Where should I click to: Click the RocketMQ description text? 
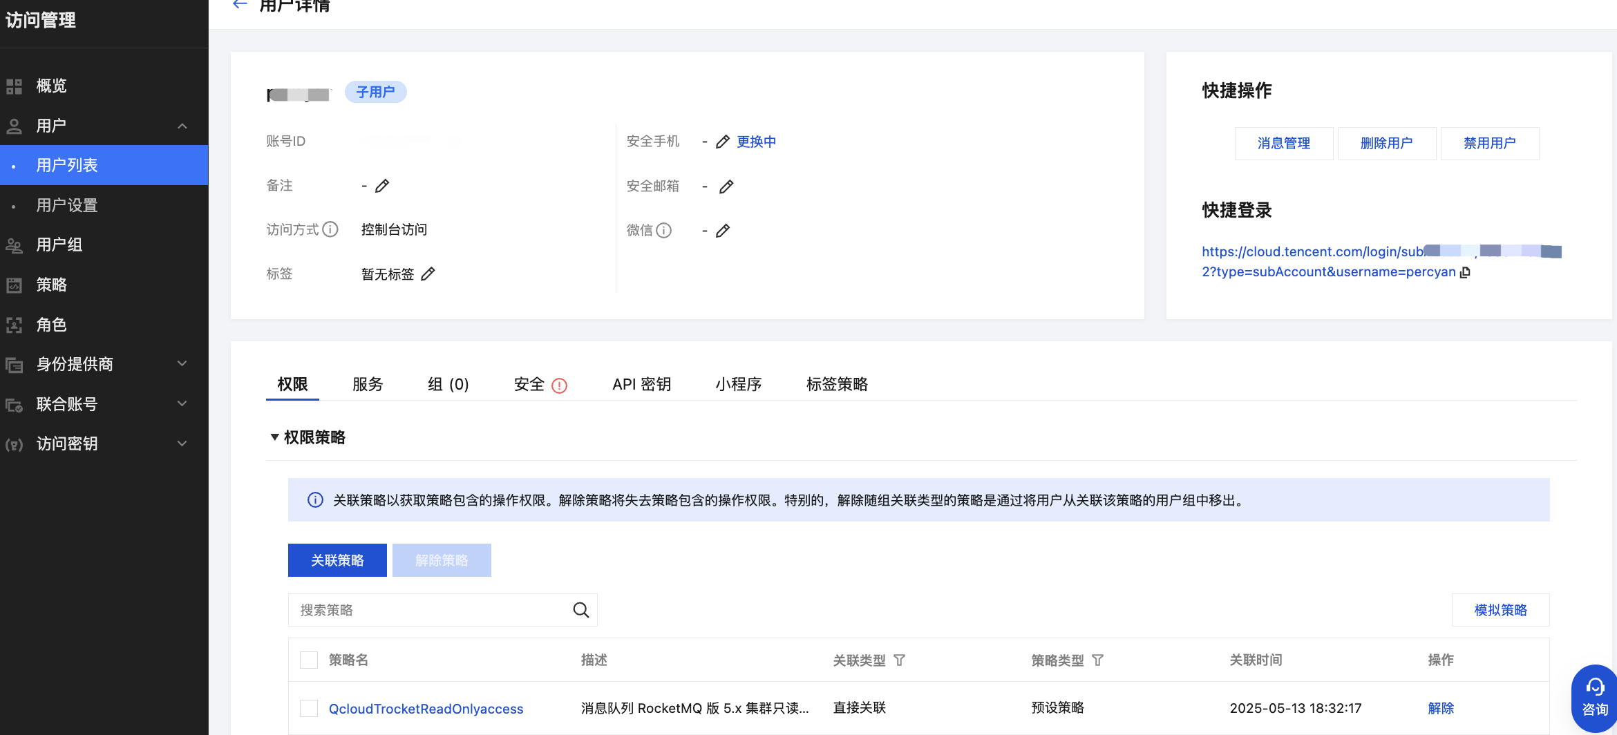pos(695,708)
